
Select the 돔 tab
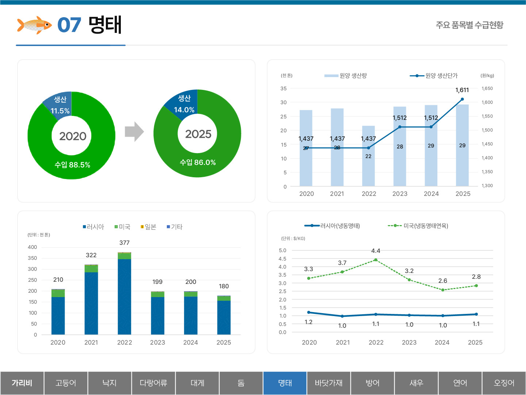[x=241, y=383]
